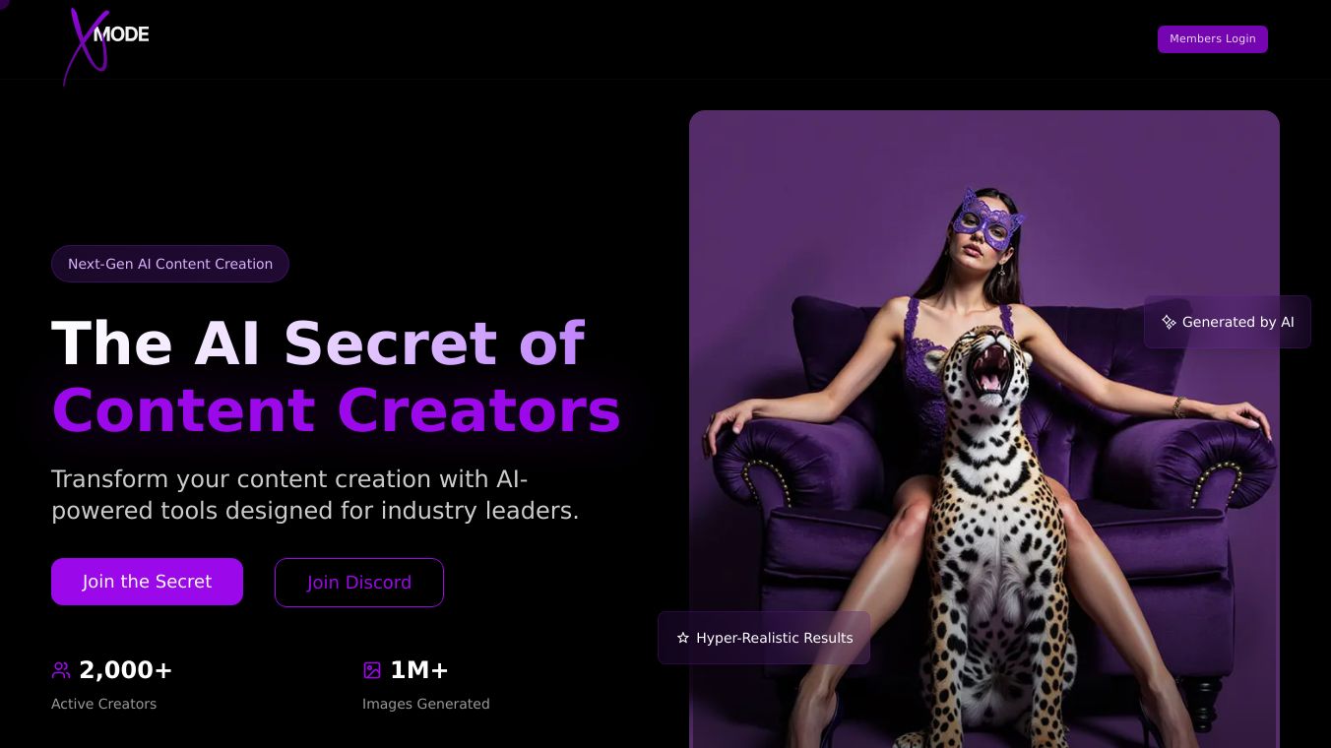
Task: Click the 1M+ statistic number
Action: pos(419,670)
